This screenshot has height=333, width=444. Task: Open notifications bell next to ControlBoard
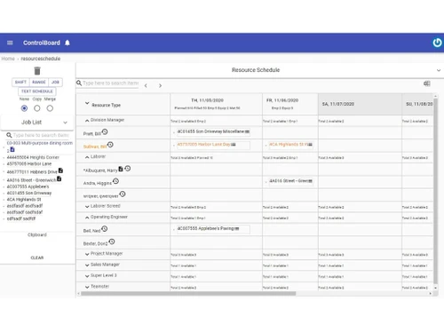pyautogui.click(x=67, y=43)
